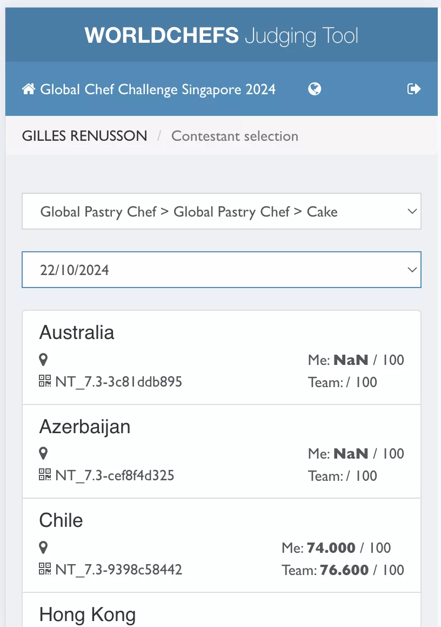Open the Chile contestant entry

point(221,545)
